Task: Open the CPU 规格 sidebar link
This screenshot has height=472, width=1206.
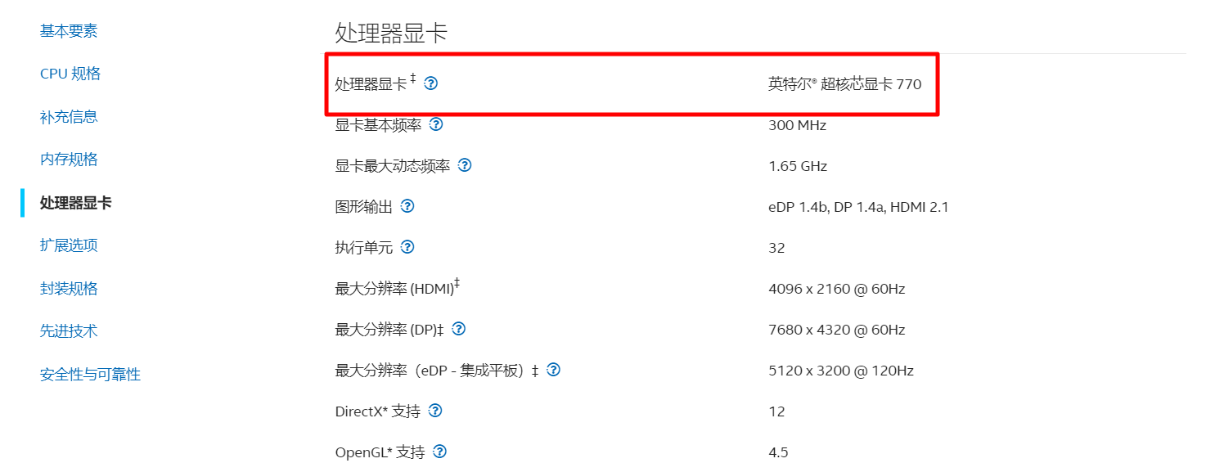Action: pyautogui.click(x=70, y=74)
